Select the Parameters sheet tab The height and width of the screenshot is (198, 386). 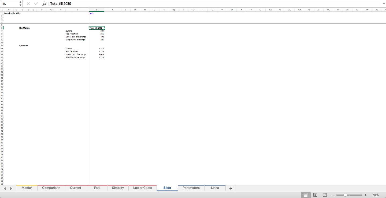191,188
